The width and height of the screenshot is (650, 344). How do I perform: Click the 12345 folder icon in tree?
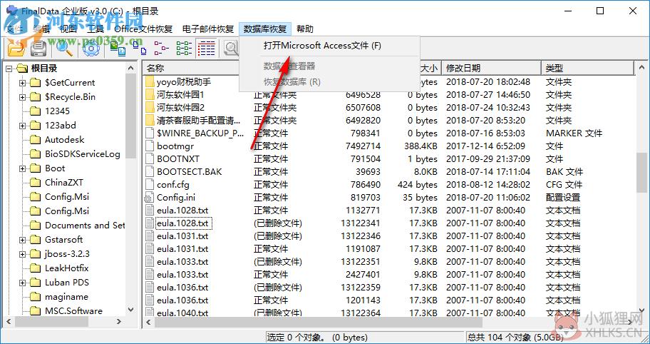click(x=36, y=111)
